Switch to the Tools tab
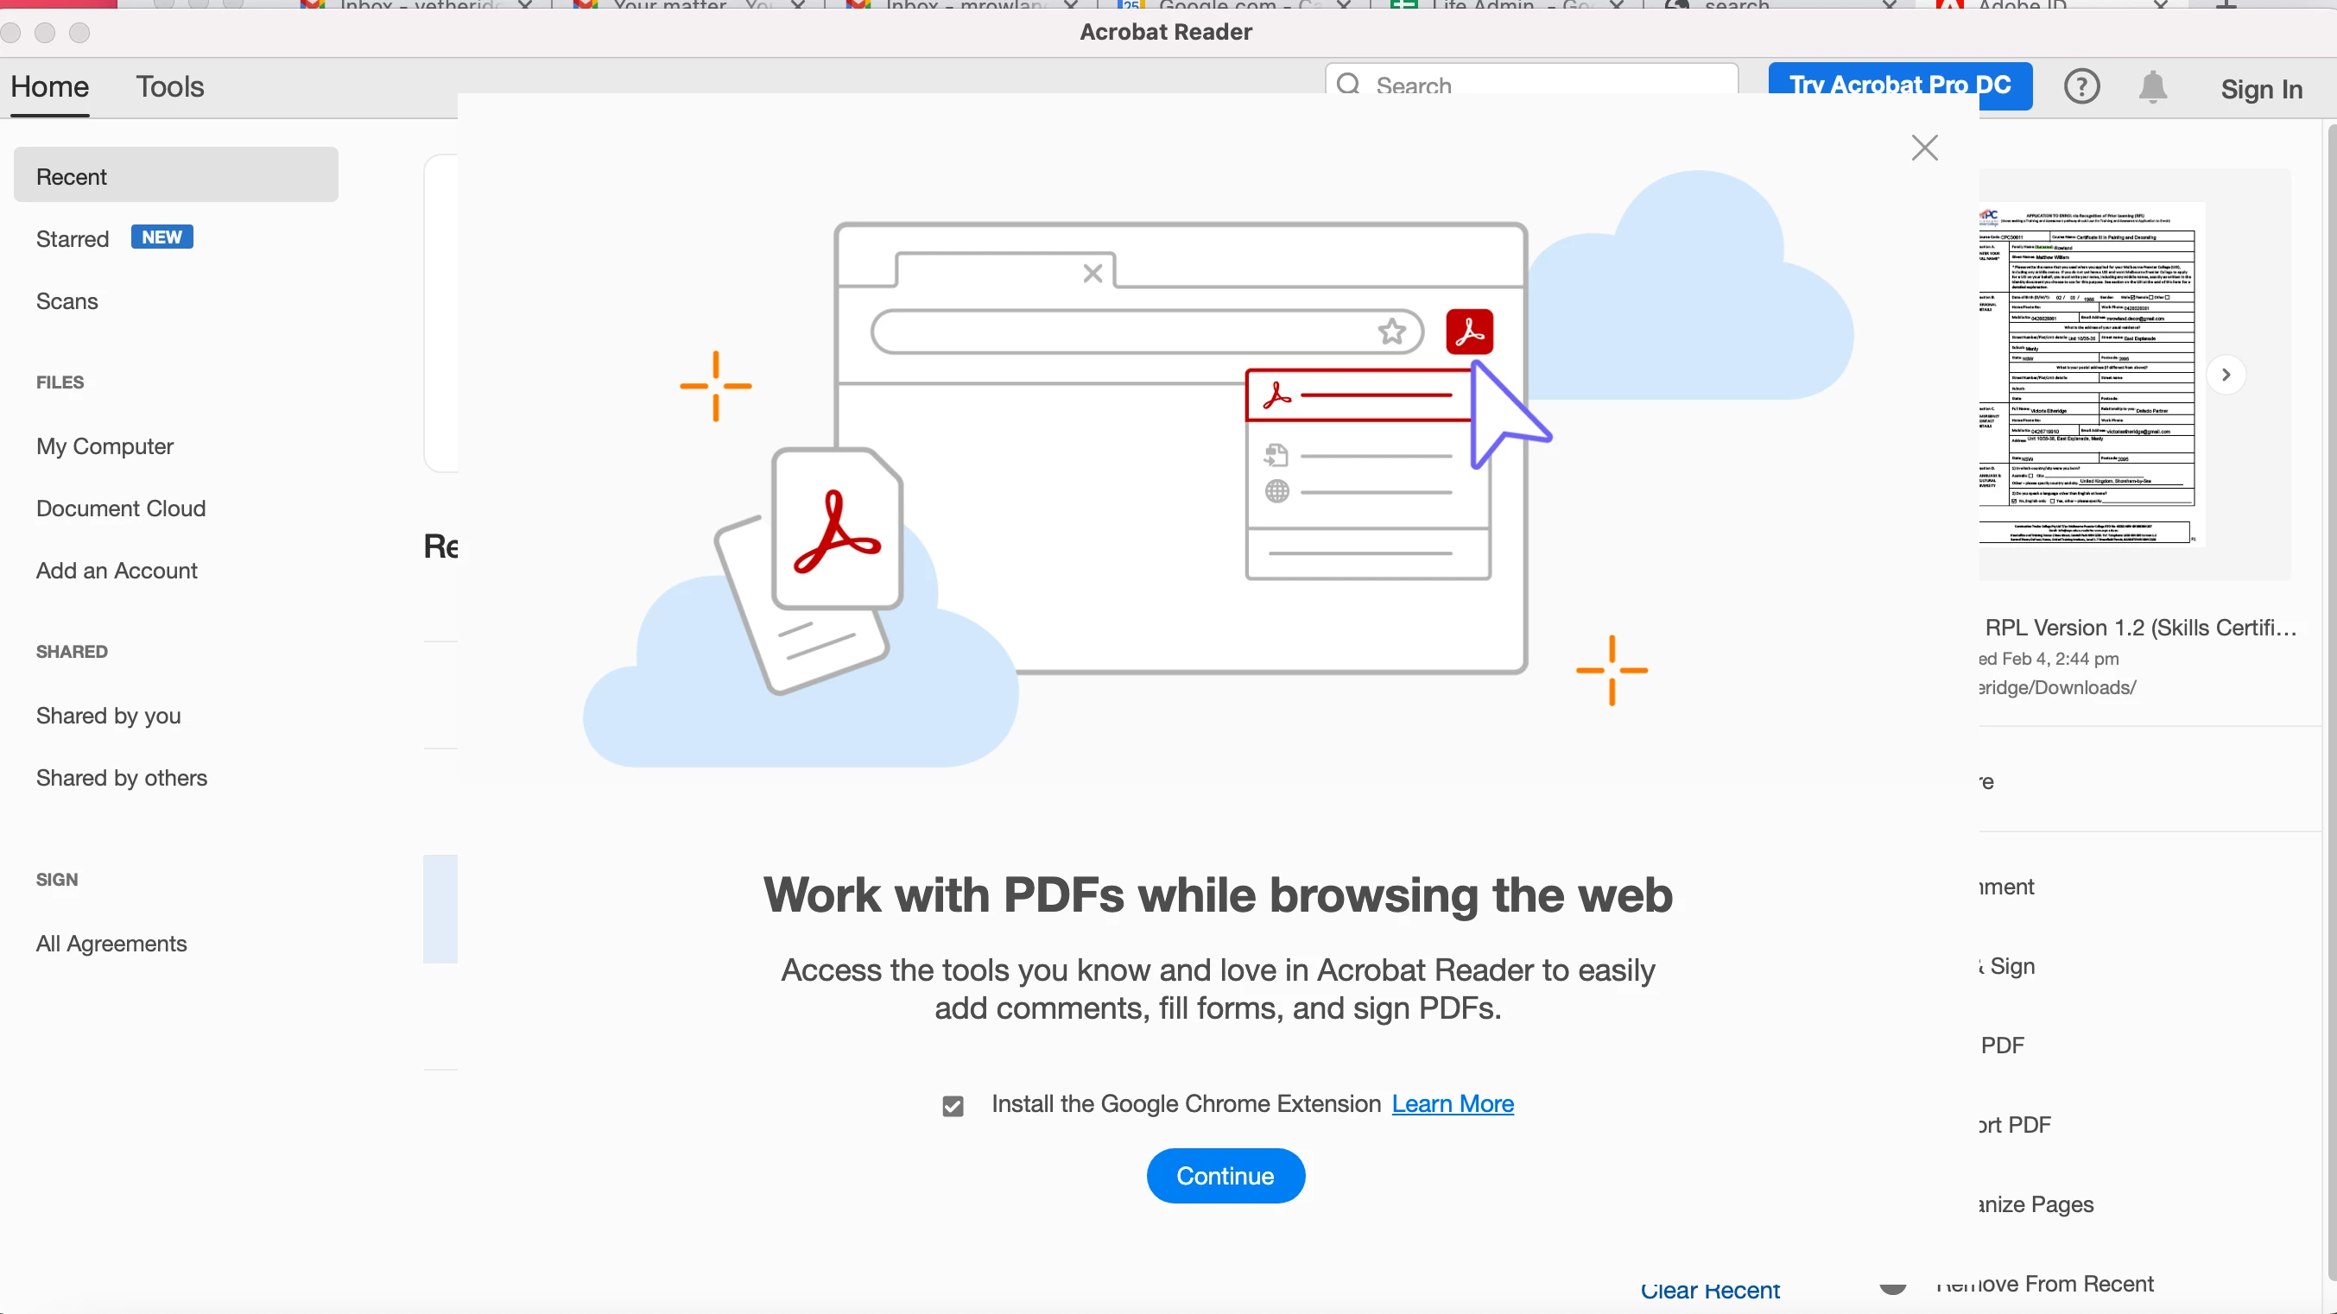The width and height of the screenshot is (2337, 1314). point(169,87)
